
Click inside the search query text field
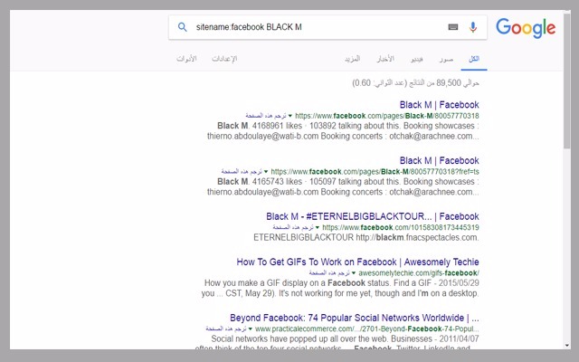point(317,28)
